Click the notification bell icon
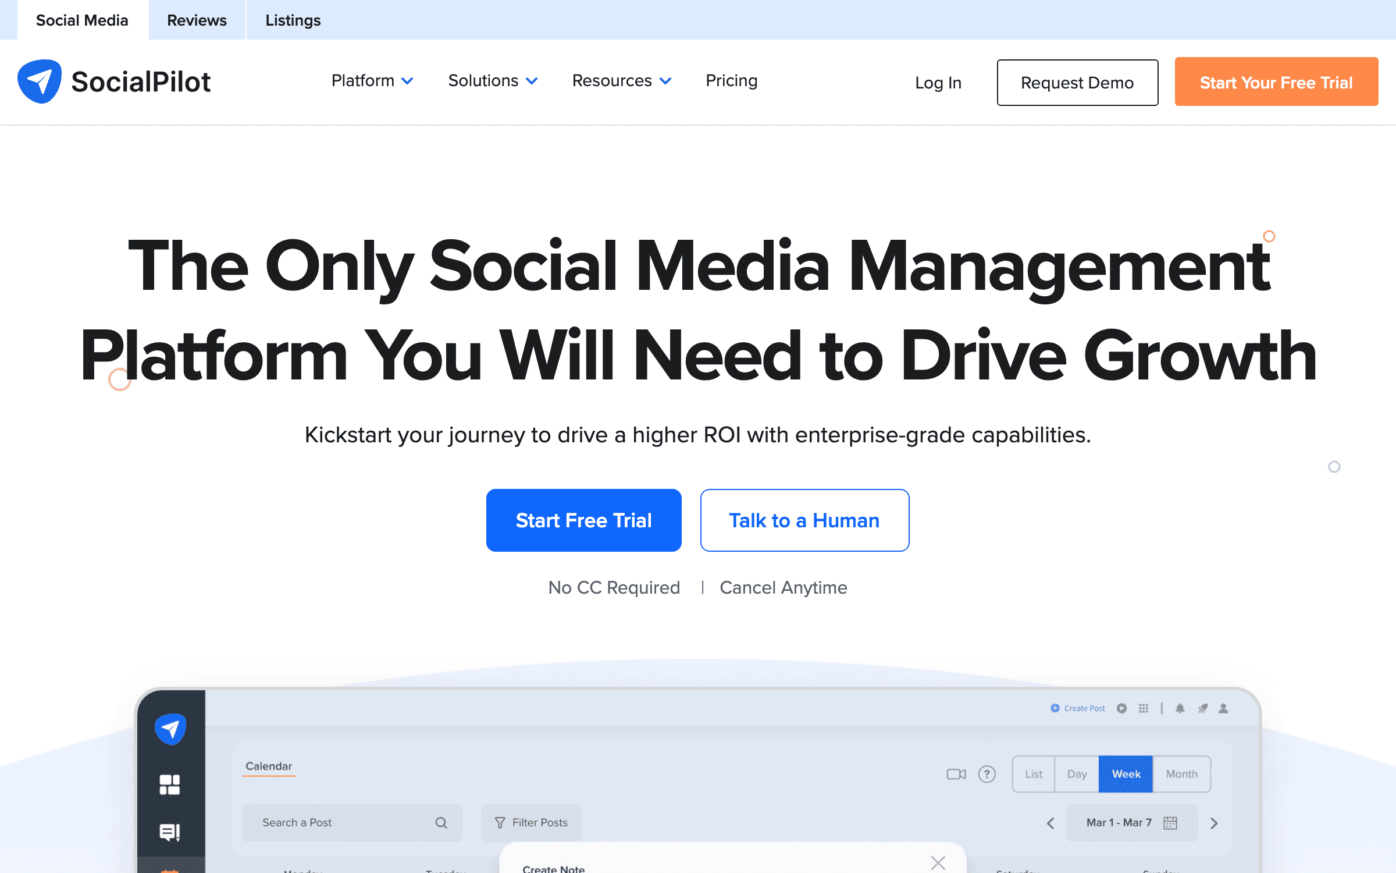 pyautogui.click(x=1180, y=708)
